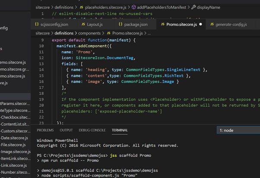Click the wrench icon before displayName breadcrumb
The image size is (260, 178).
point(193,7)
